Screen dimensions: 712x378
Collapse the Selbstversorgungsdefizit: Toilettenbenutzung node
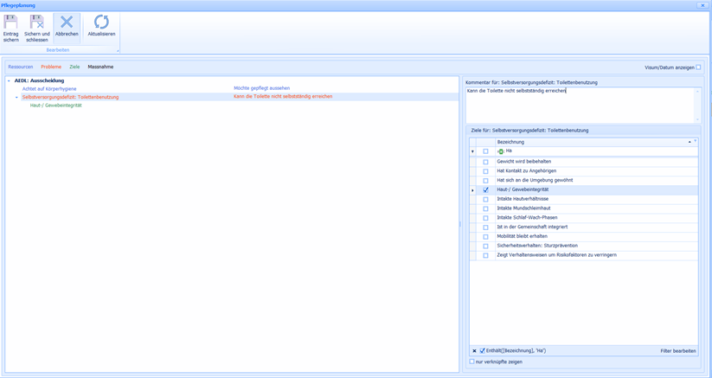pos(16,97)
